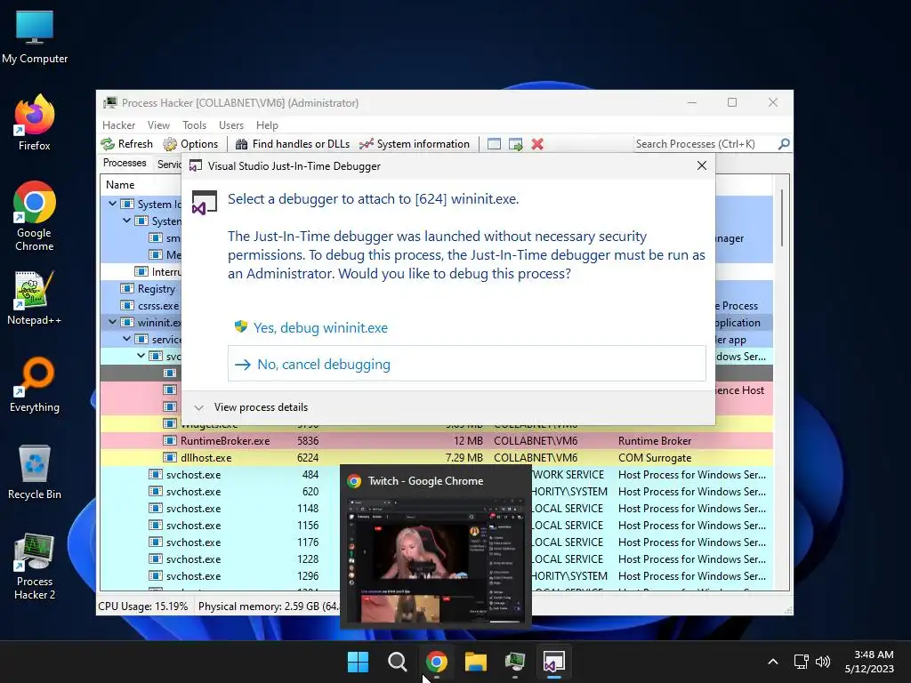Viewport: 911px width, 683px height.
Task: Open the Tools menu
Action: pos(194,125)
